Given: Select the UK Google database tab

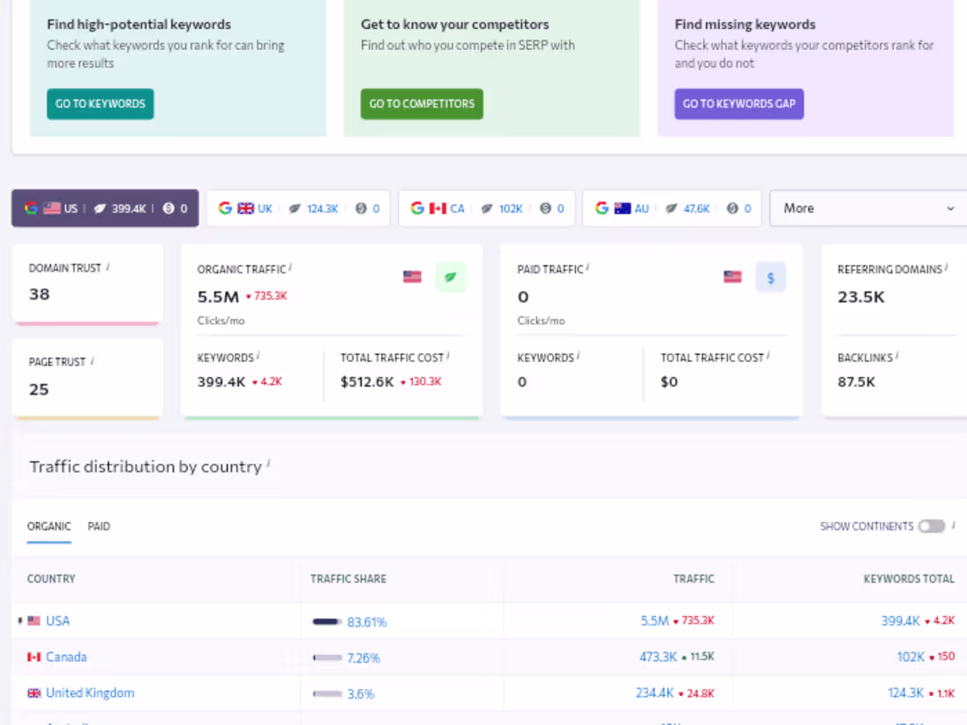Looking at the screenshot, I should click(x=298, y=208).
